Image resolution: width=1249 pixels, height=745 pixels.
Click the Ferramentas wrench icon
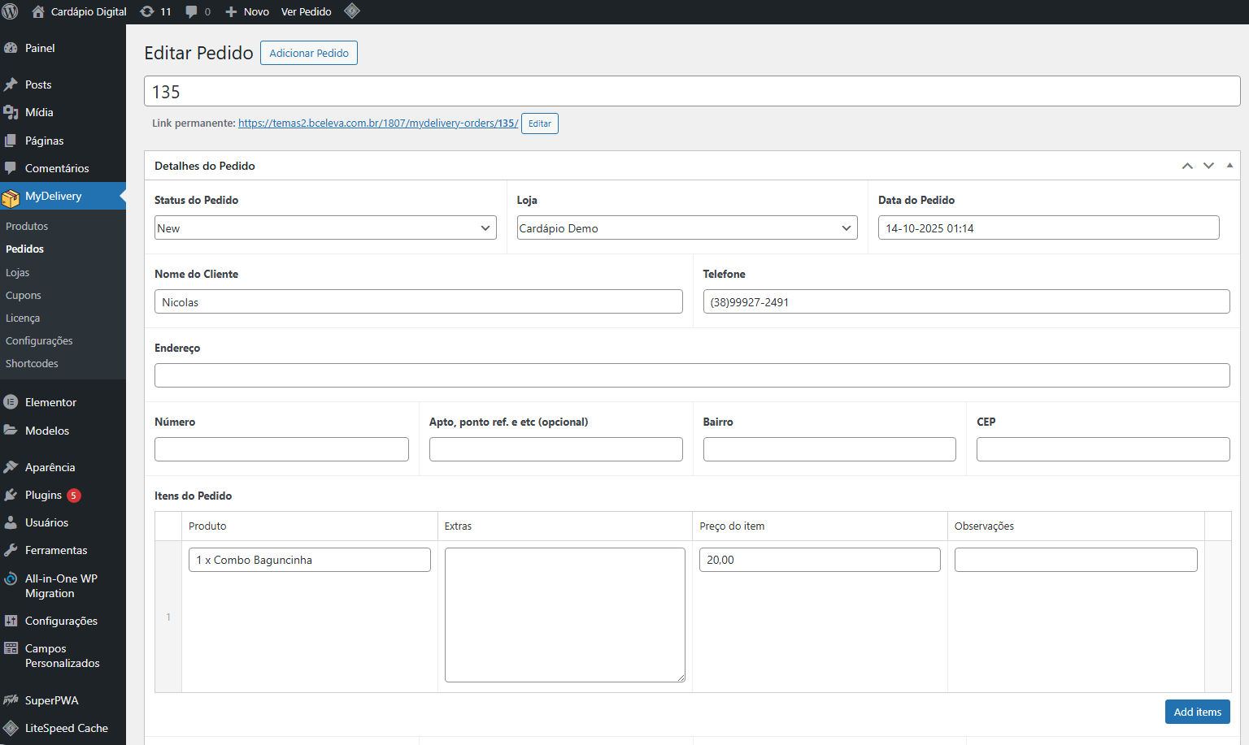(x=11, y=550)
